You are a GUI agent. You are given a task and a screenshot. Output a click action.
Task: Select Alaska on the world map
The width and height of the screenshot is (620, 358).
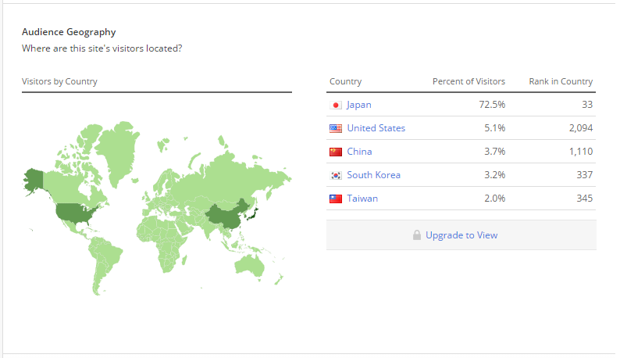pos(34,180)
